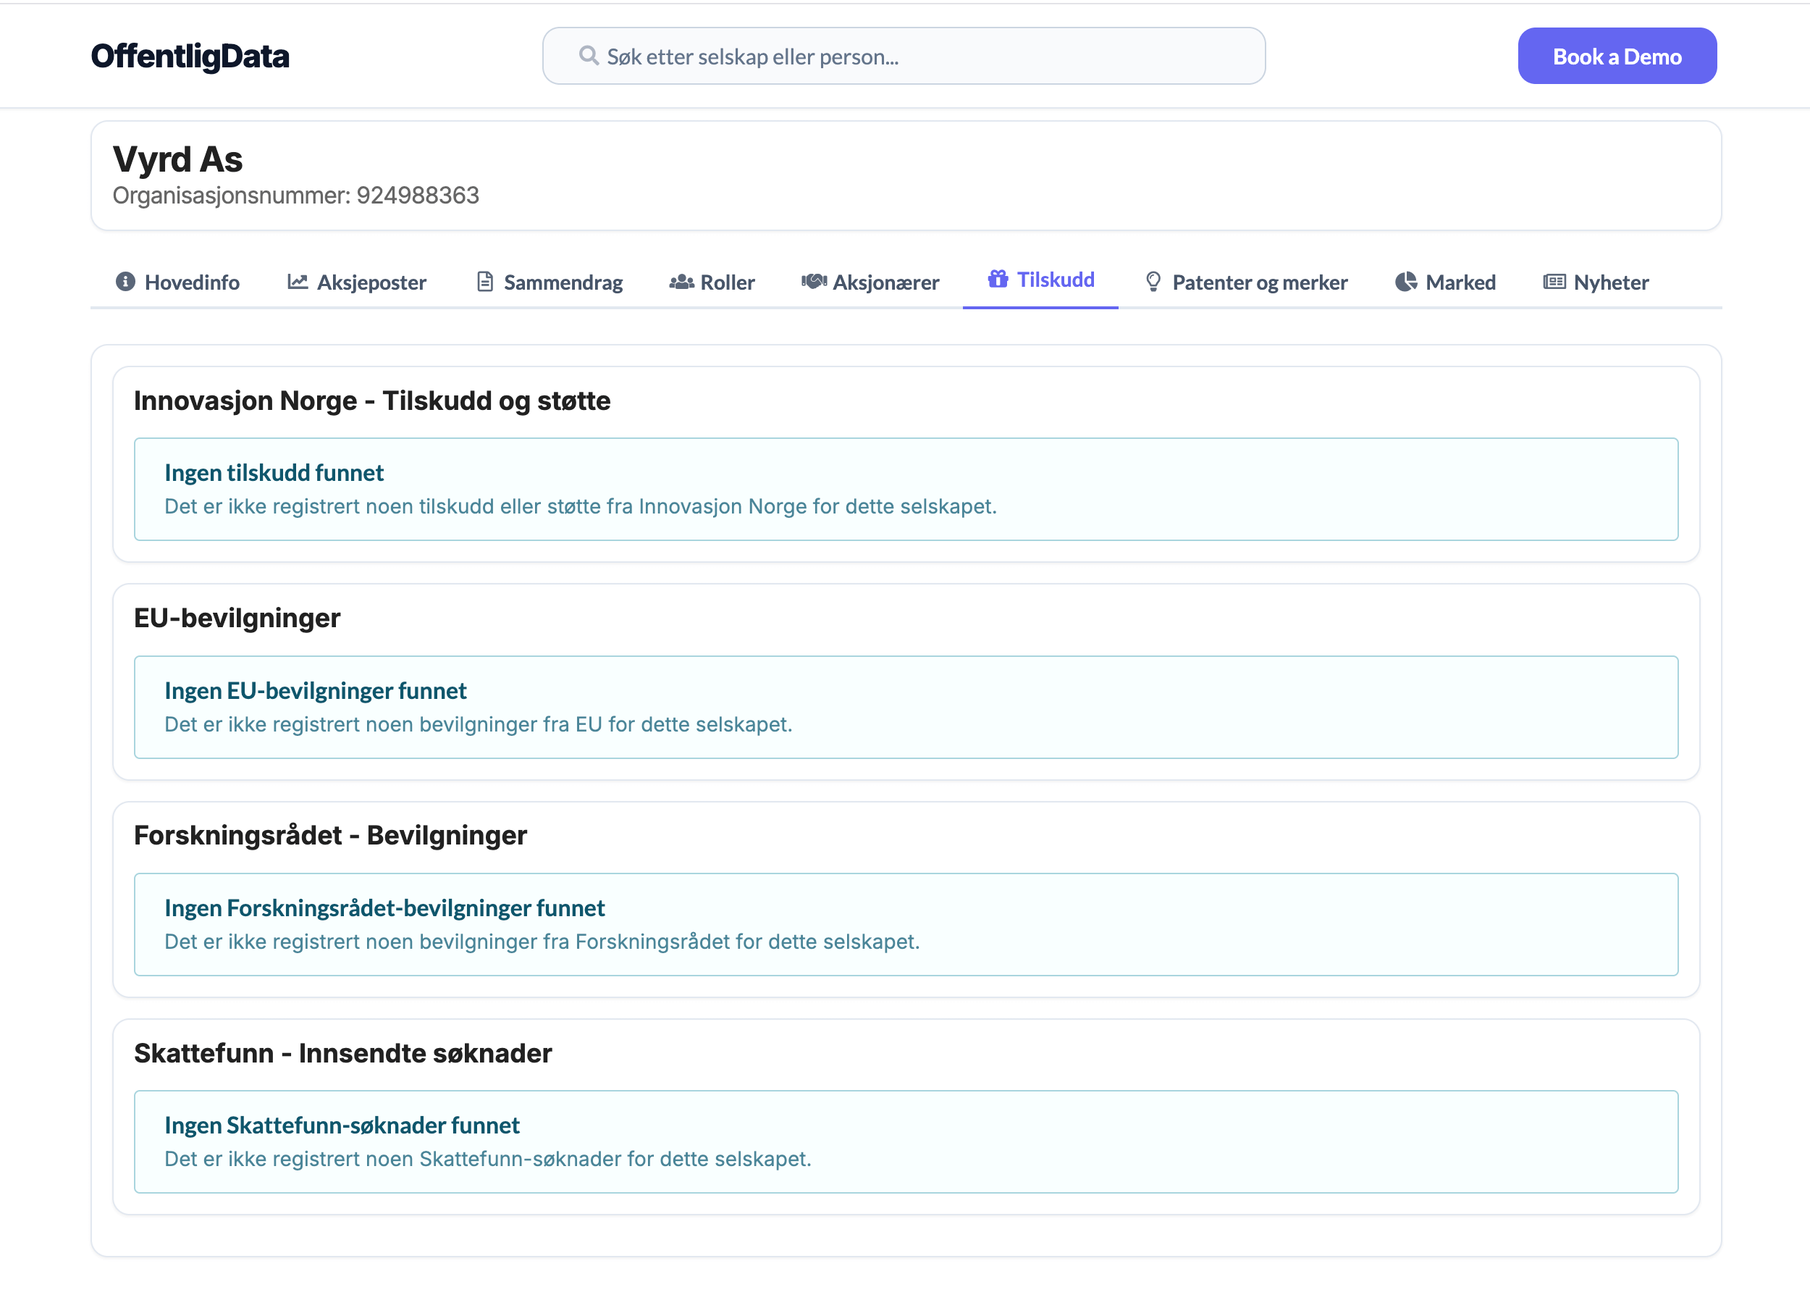Click the Tilskudd gift icon
Viewport: 1810px width, 1295px height.
[x=997, y=278]
